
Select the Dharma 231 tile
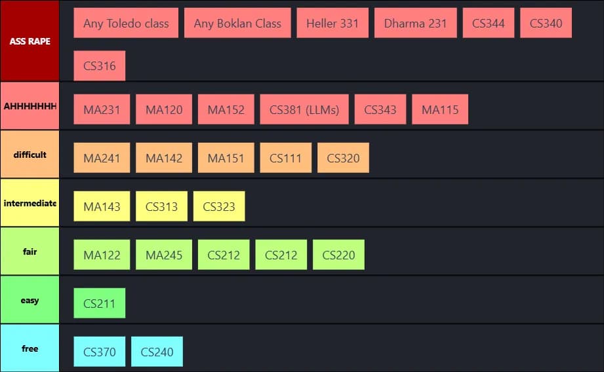coord(415,23)
